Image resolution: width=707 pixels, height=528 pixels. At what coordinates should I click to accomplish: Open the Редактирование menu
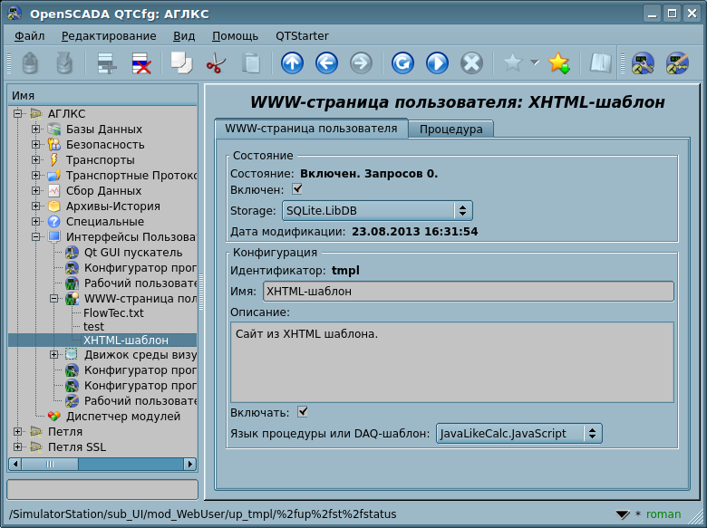109,35
